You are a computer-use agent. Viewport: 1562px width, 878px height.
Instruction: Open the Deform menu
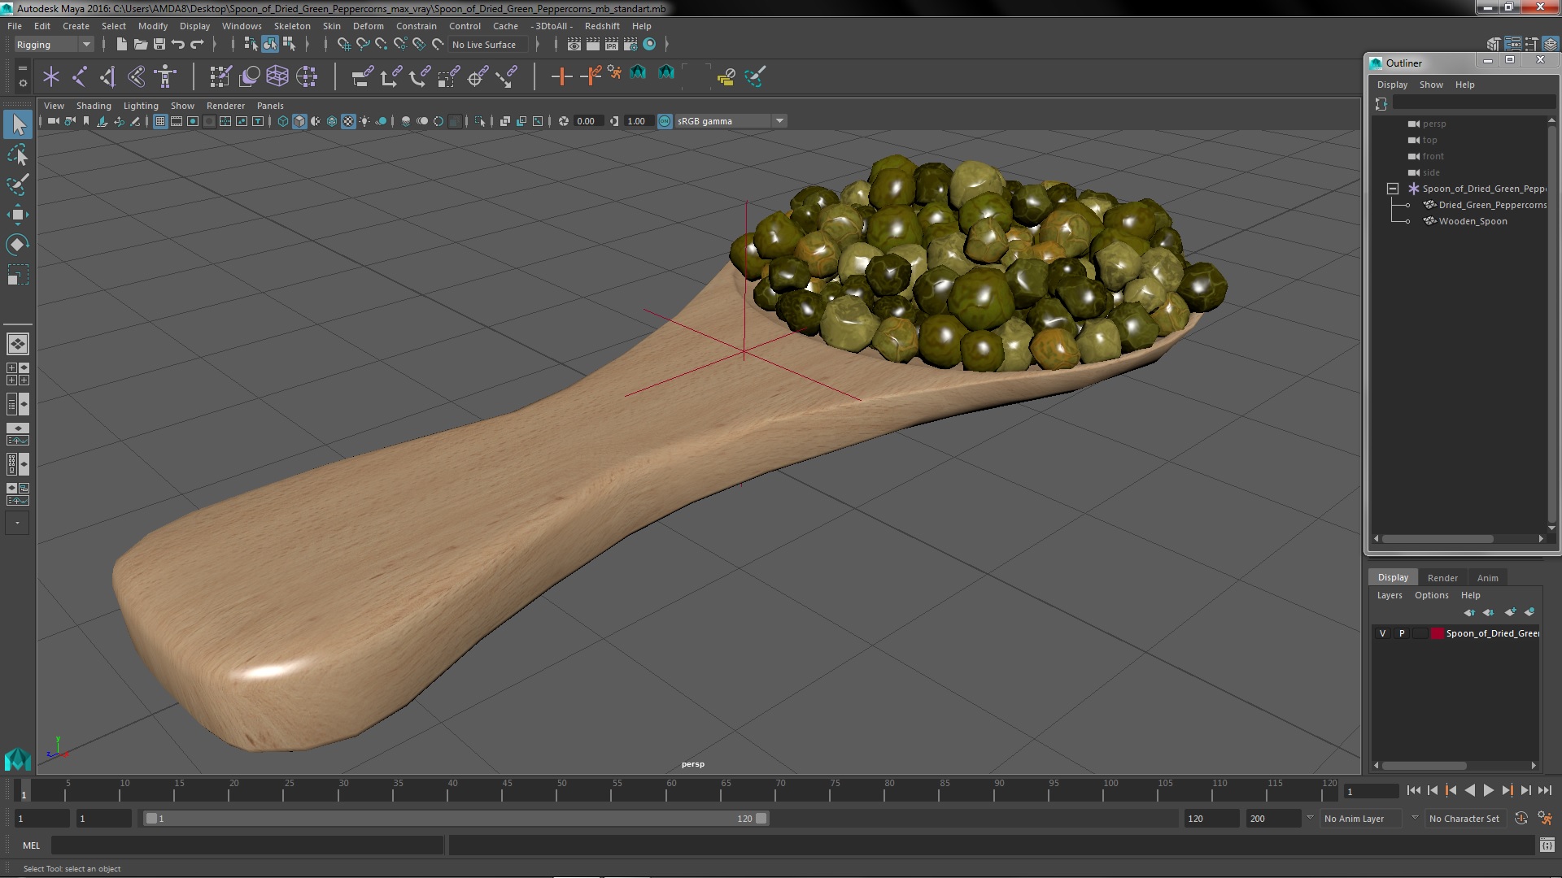coord(368,26)
